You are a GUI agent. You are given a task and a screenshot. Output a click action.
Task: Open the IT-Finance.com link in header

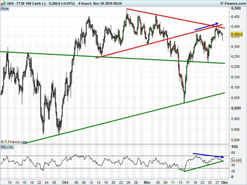point(233,3)
